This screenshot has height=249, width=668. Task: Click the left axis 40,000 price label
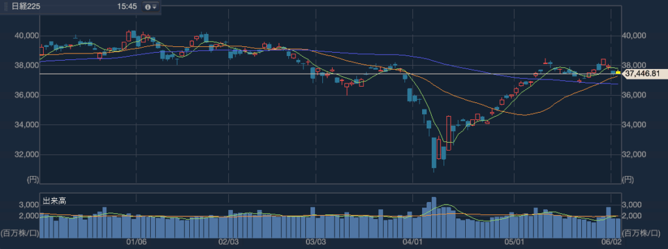[27, 36]
